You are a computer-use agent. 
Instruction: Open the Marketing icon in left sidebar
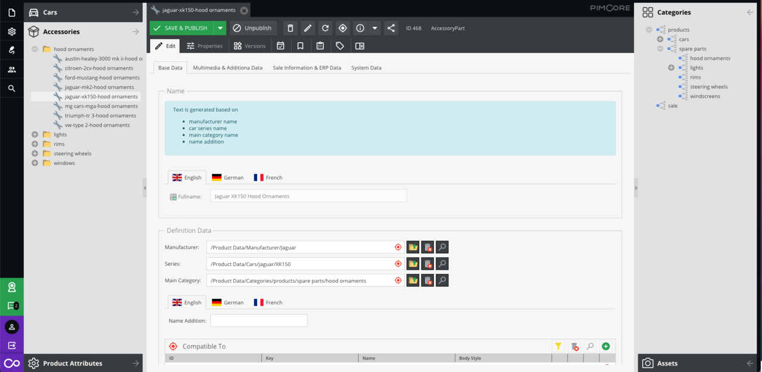(x=12, y=51)
